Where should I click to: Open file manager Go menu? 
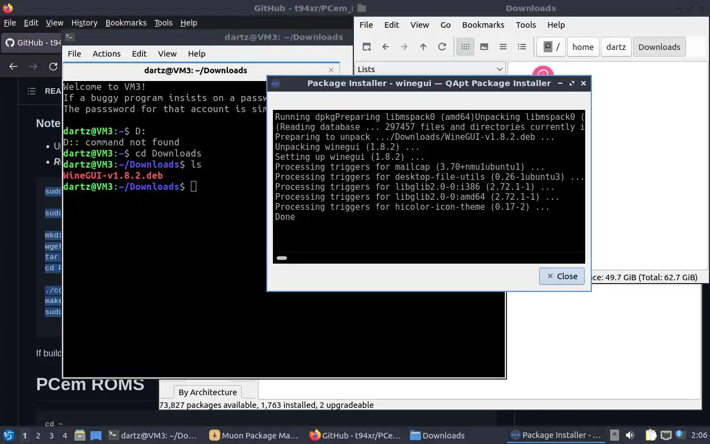[x=445, y=24]
